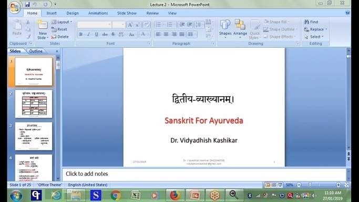Save the presentation using the floppy icon
This screenshot has width=359, height=202.
tap(27, 4)
